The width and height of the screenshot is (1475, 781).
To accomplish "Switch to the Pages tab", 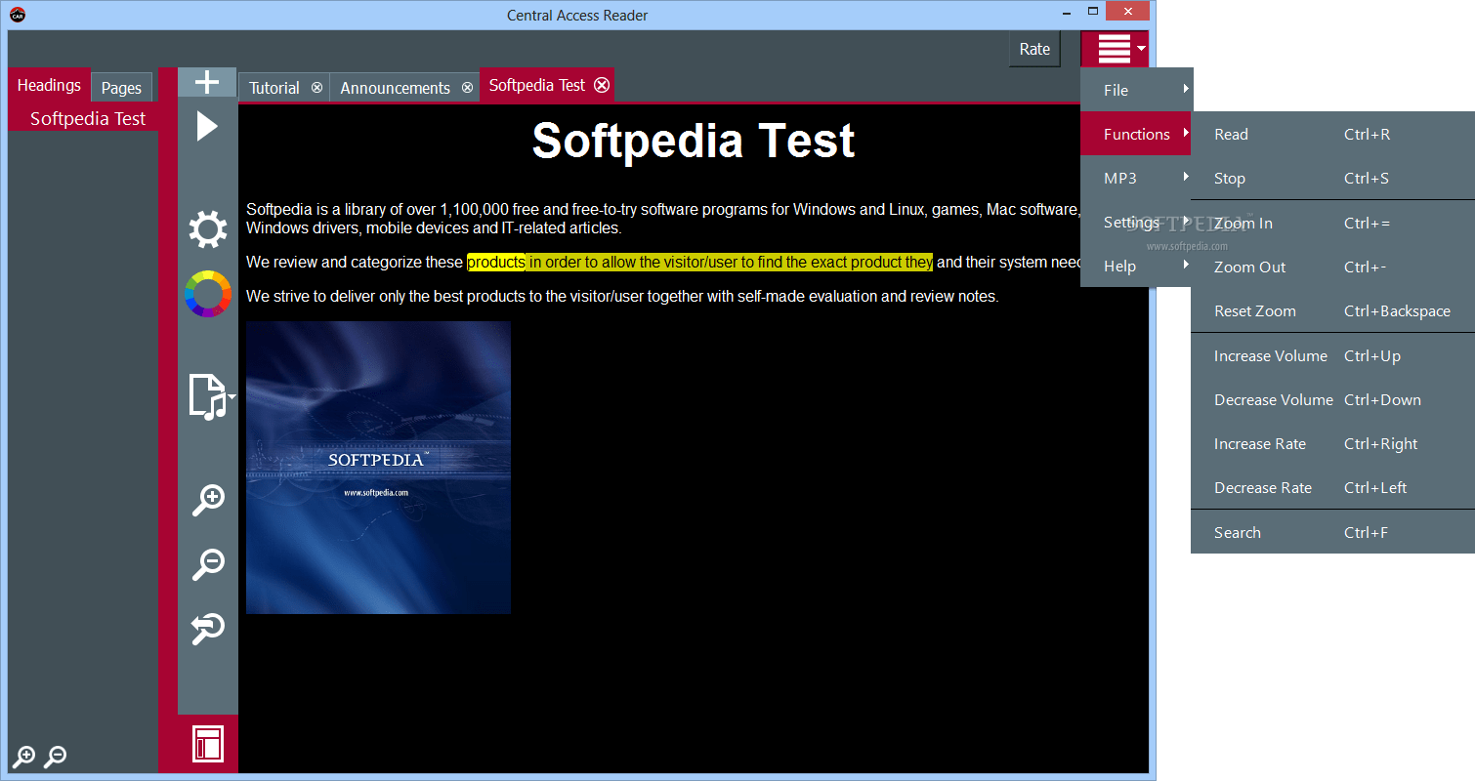I will (121, 87).
